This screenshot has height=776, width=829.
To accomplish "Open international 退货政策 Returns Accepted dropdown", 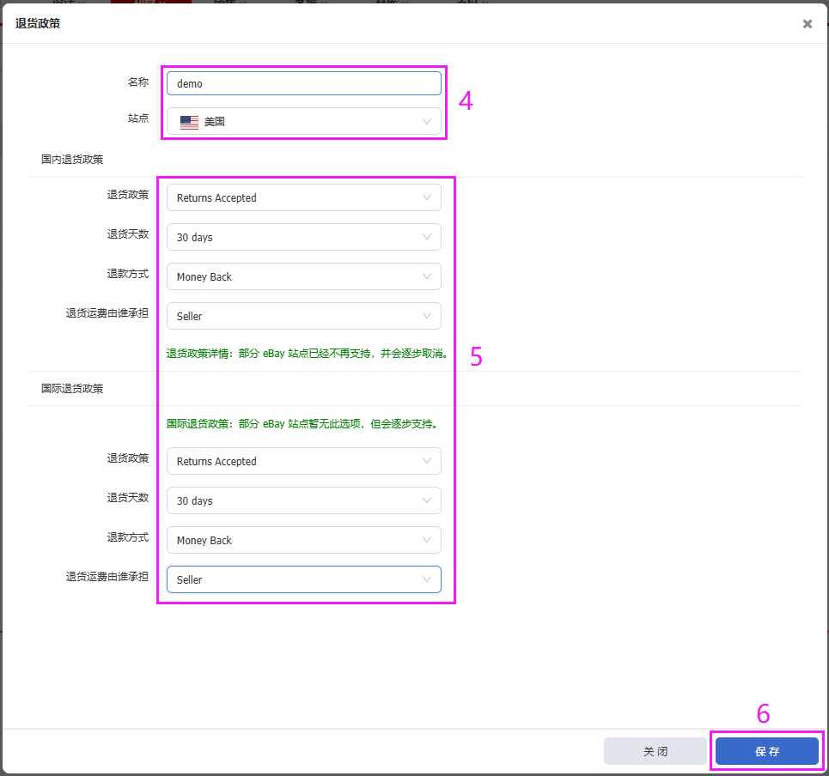I will tap(304, 461).
